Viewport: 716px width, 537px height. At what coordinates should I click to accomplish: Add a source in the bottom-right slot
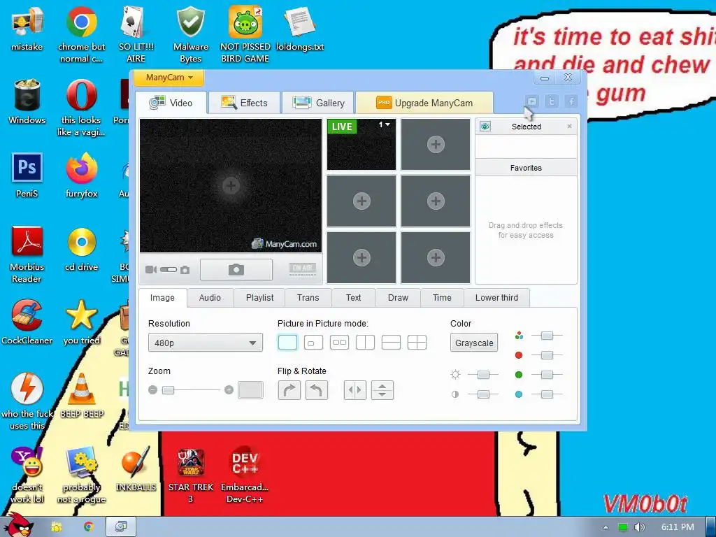coord(436,257)
